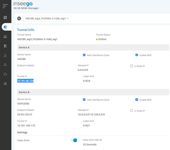Open the tools wrench icon in sidebar
The width and height of the screenshot is (170, 150).
[5, 83]
